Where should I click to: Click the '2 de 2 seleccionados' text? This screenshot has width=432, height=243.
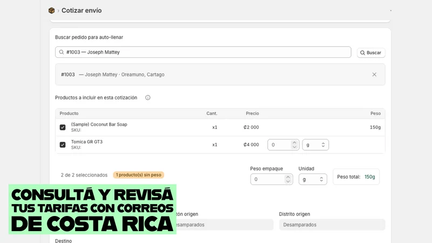click(84, 175)
